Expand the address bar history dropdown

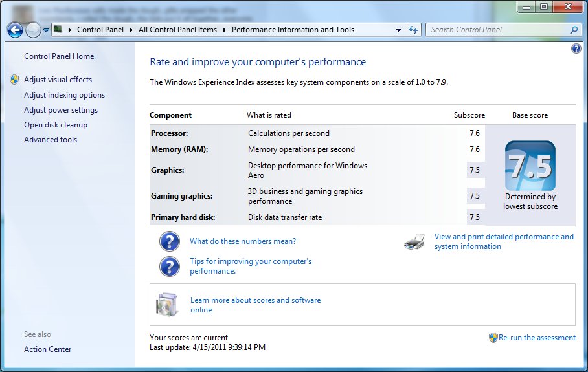point(399,30)
